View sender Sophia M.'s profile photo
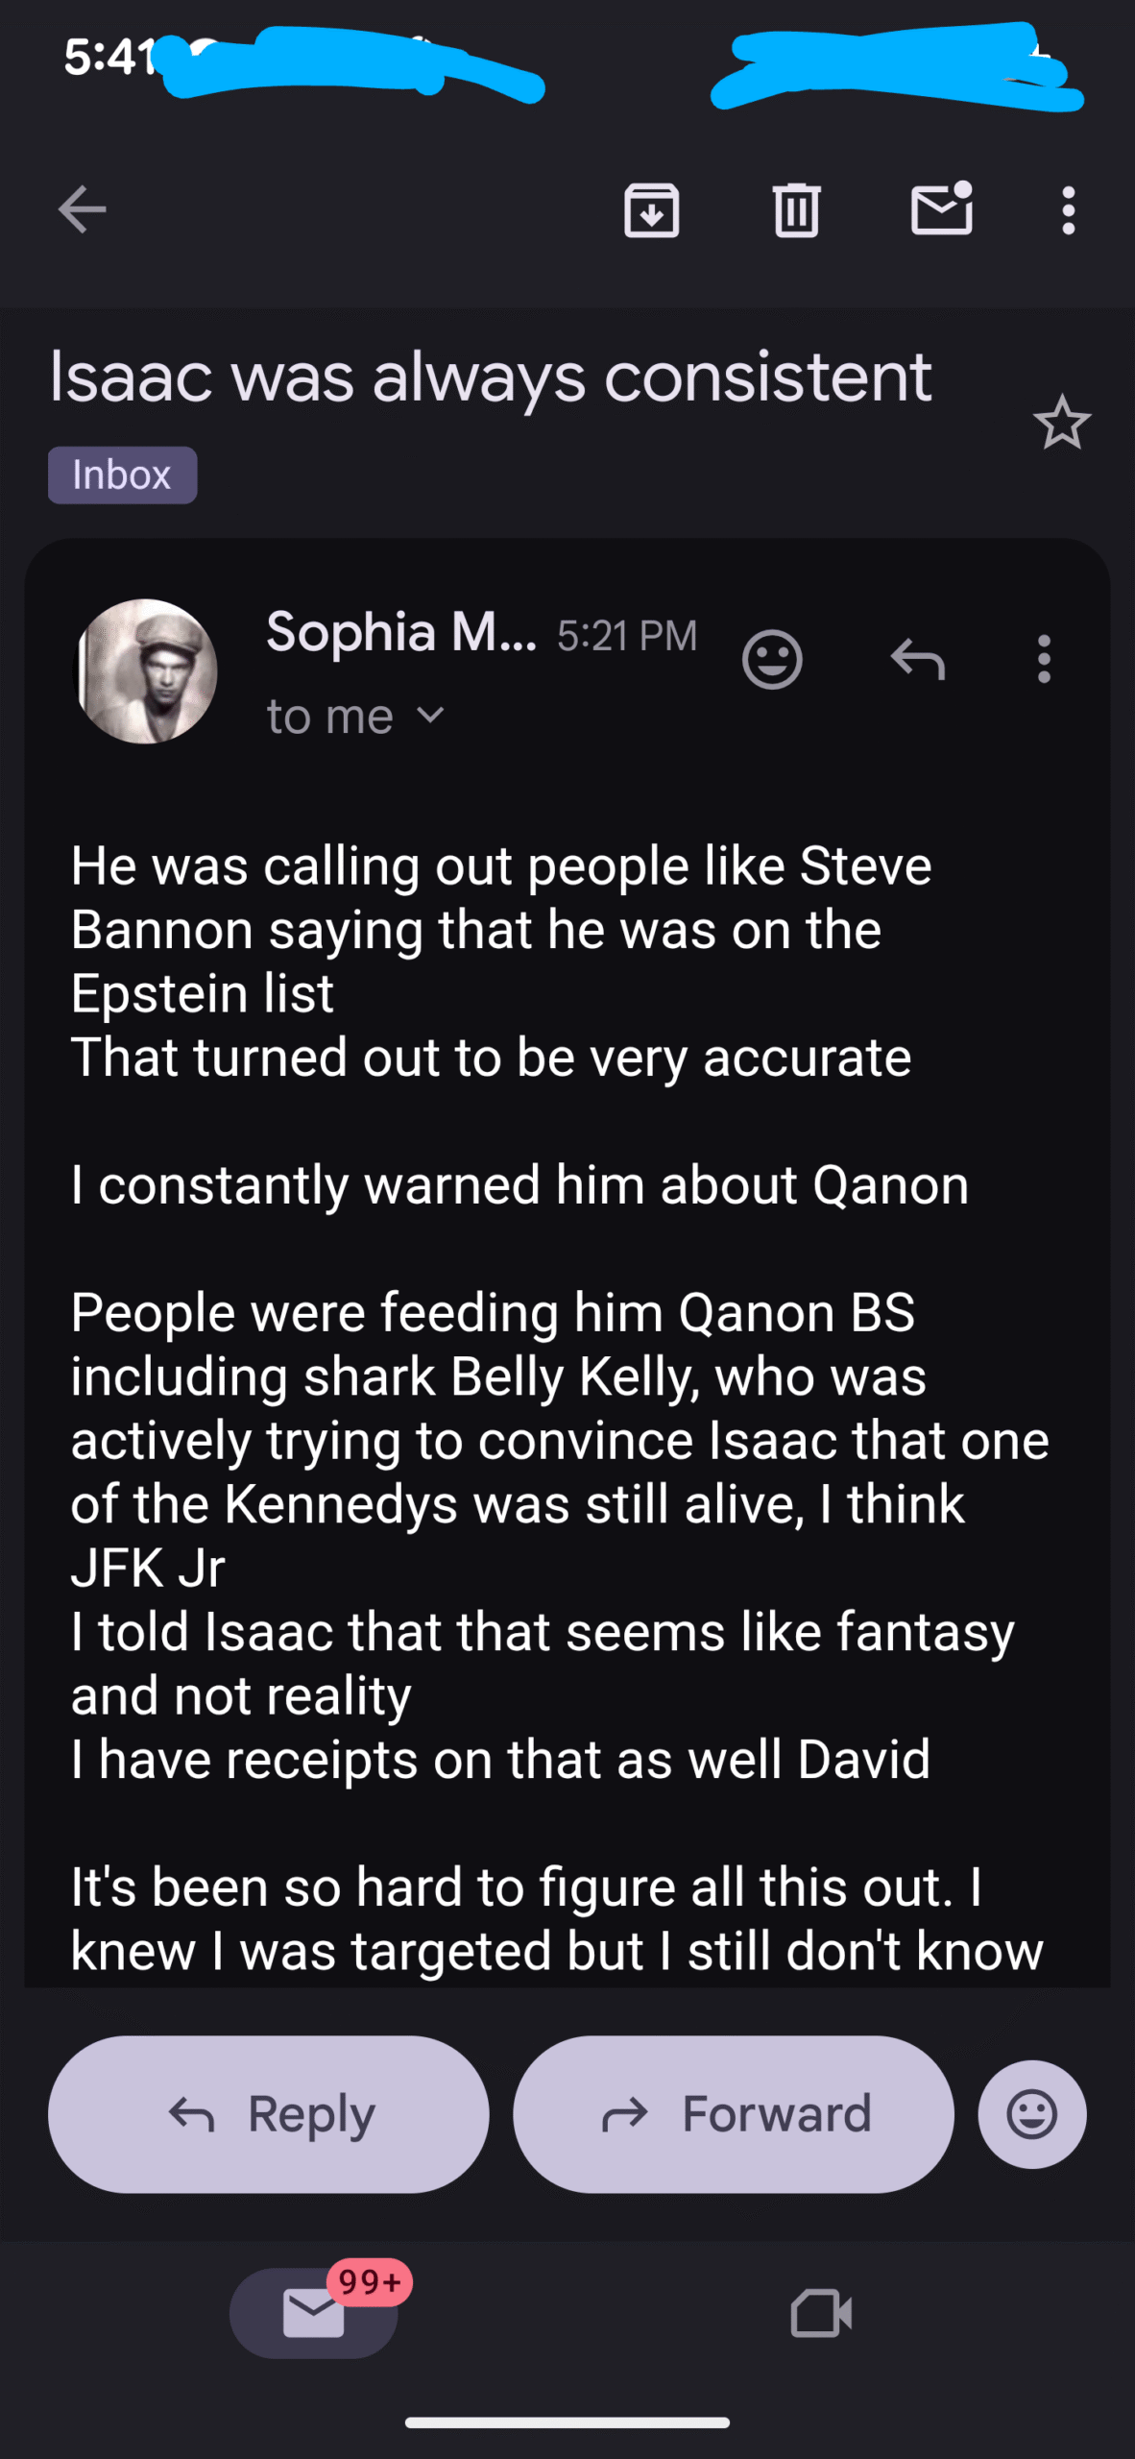The width and height of the screenshot is (1135, 2459). (146, 670)
